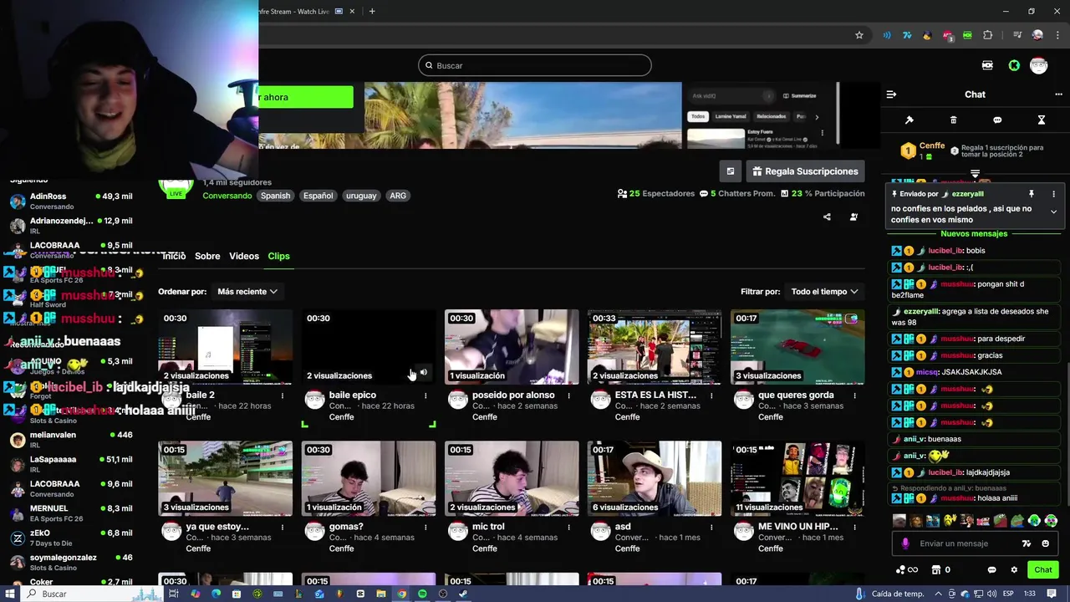This screenshot has width=1070, height=602.
Task: Click the chat bubble icon beside settings gear
Action: pyautogui.click(x=992, y=570)
